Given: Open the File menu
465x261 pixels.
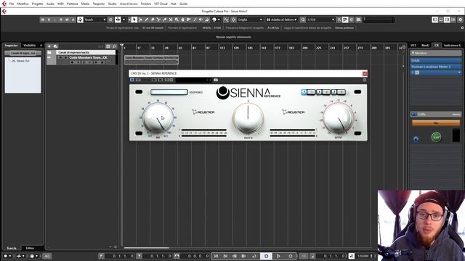Looking at the screenshot, I should pyautogui.click(x=12, y=4).
